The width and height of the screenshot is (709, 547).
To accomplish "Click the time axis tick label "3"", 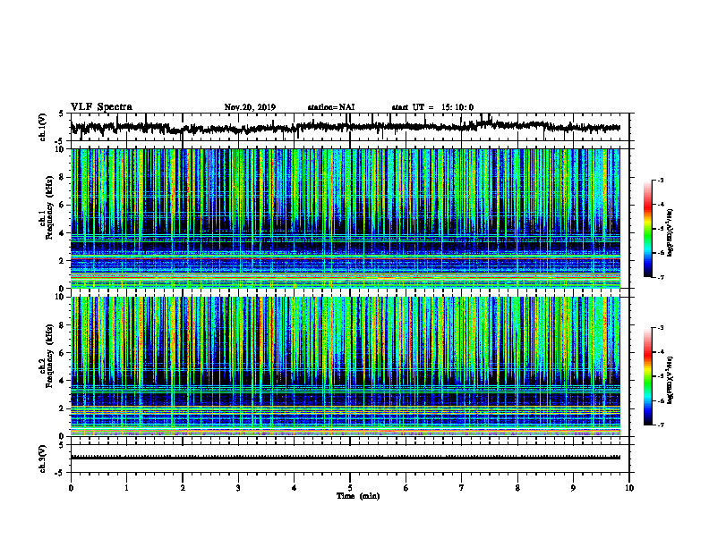I will pos(238,488).
